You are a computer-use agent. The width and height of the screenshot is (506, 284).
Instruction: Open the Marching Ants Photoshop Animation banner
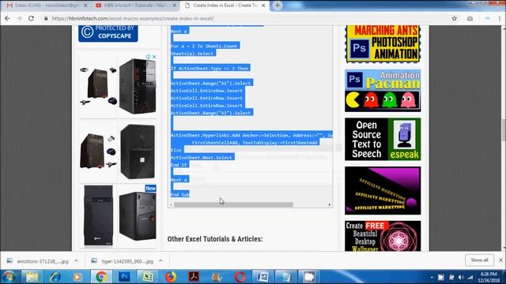(x=383, y=44)
